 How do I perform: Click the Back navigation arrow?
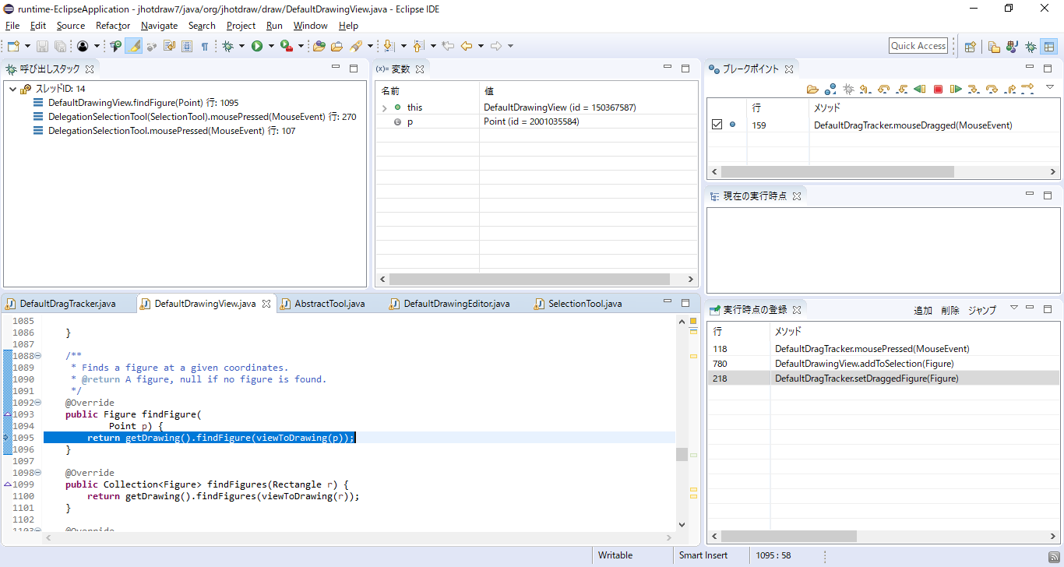466,46
